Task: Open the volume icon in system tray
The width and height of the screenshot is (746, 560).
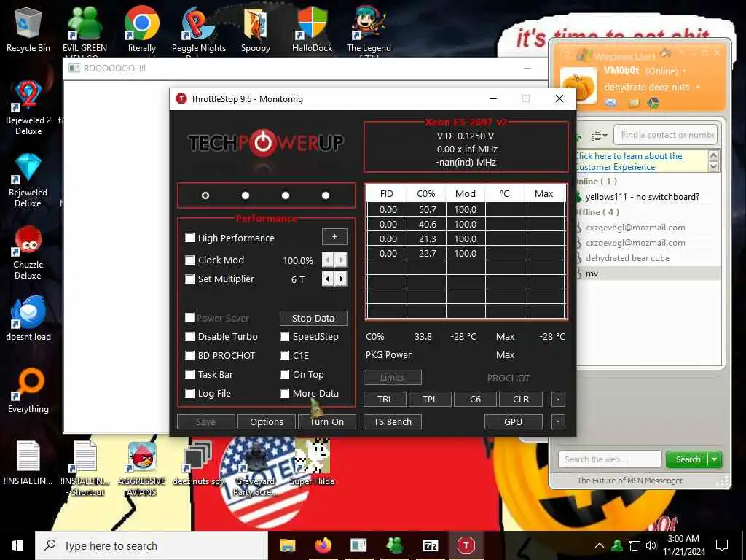Action: click(651, 545)
